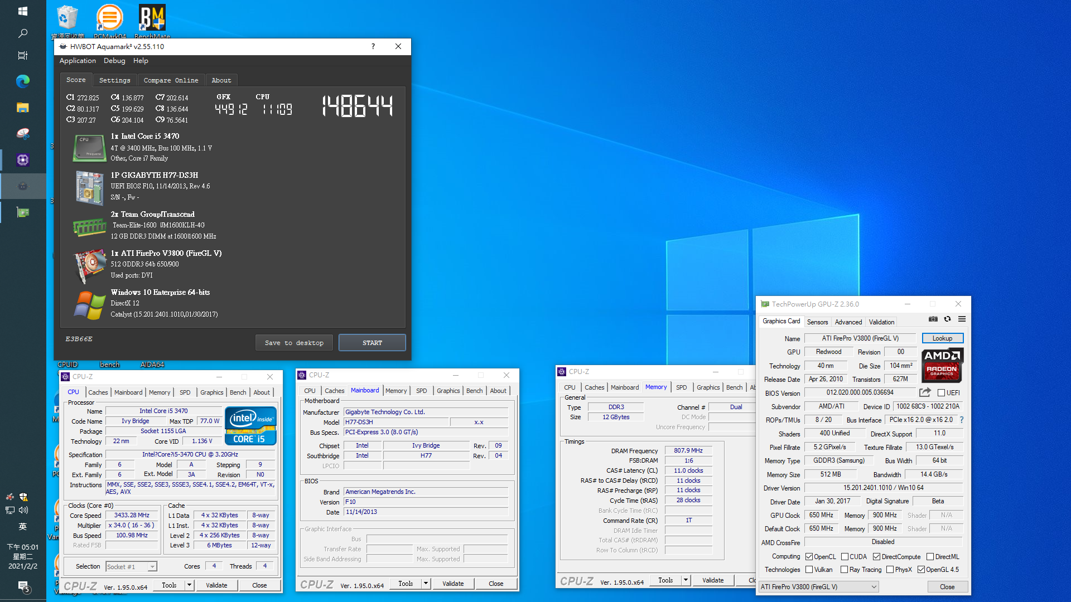Click the Intel Core i5 logo in CPU-Z
This screenshot has width=1071, height=602.
[x=250, y=426]
